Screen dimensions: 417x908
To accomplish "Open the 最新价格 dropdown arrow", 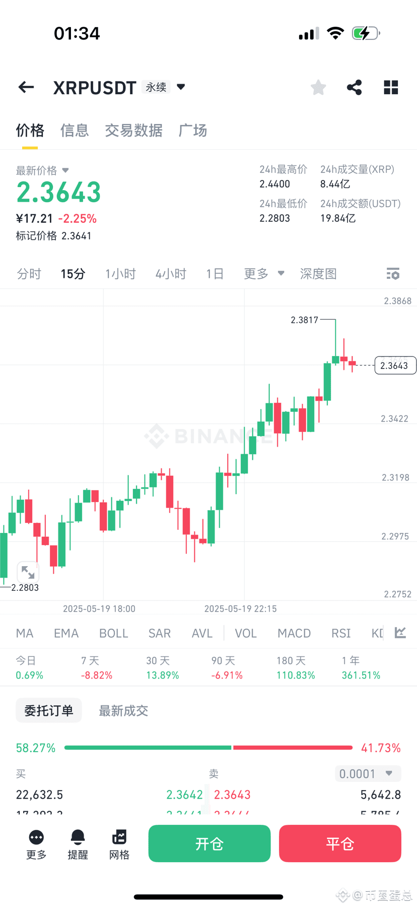I will point(65,170).
